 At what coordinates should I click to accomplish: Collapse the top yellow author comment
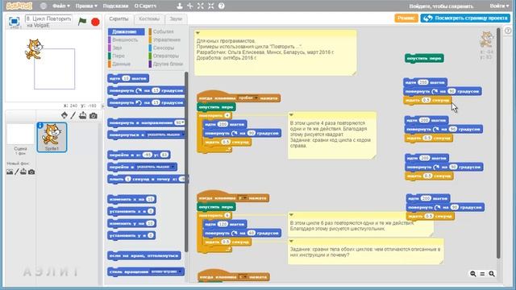(x=198, y=33)
